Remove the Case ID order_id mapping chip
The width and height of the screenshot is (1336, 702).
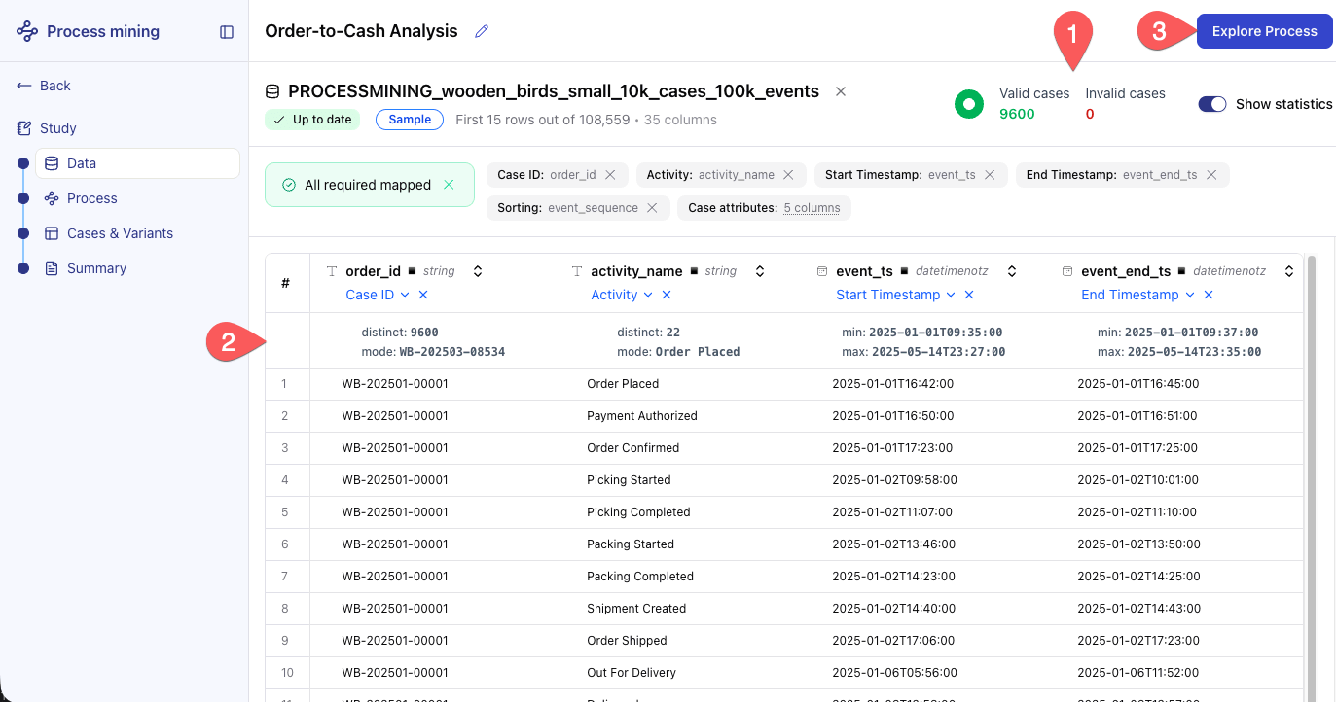click(x=610, y=175)
